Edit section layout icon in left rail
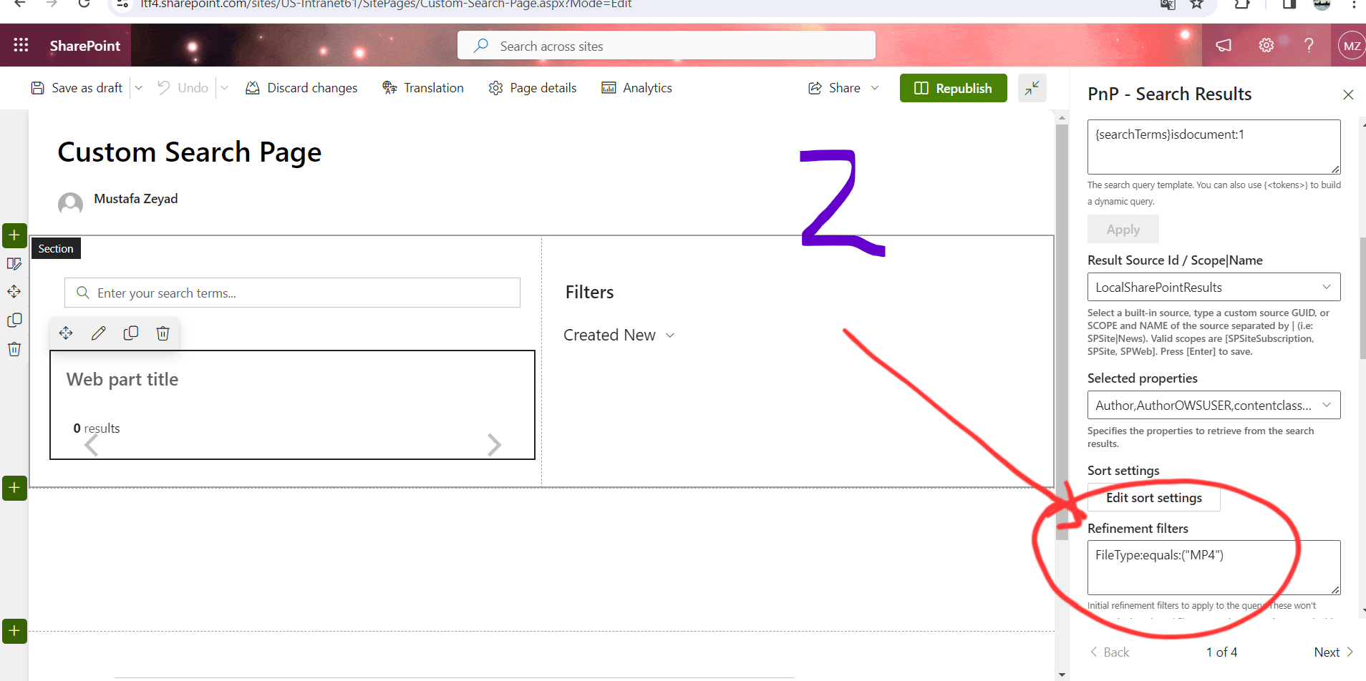Screen dimensions: 1366x681 pos(14,263)
